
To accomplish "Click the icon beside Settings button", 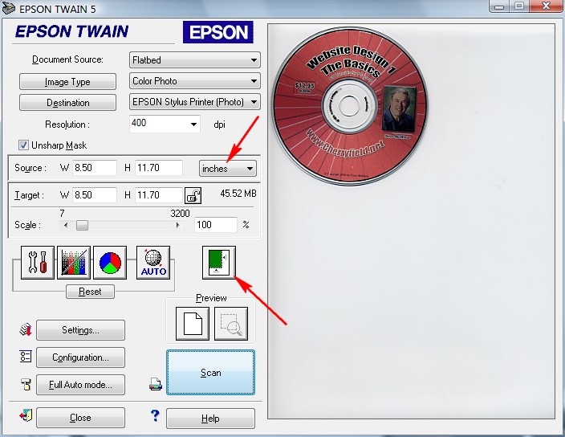I will coord(26,329).
